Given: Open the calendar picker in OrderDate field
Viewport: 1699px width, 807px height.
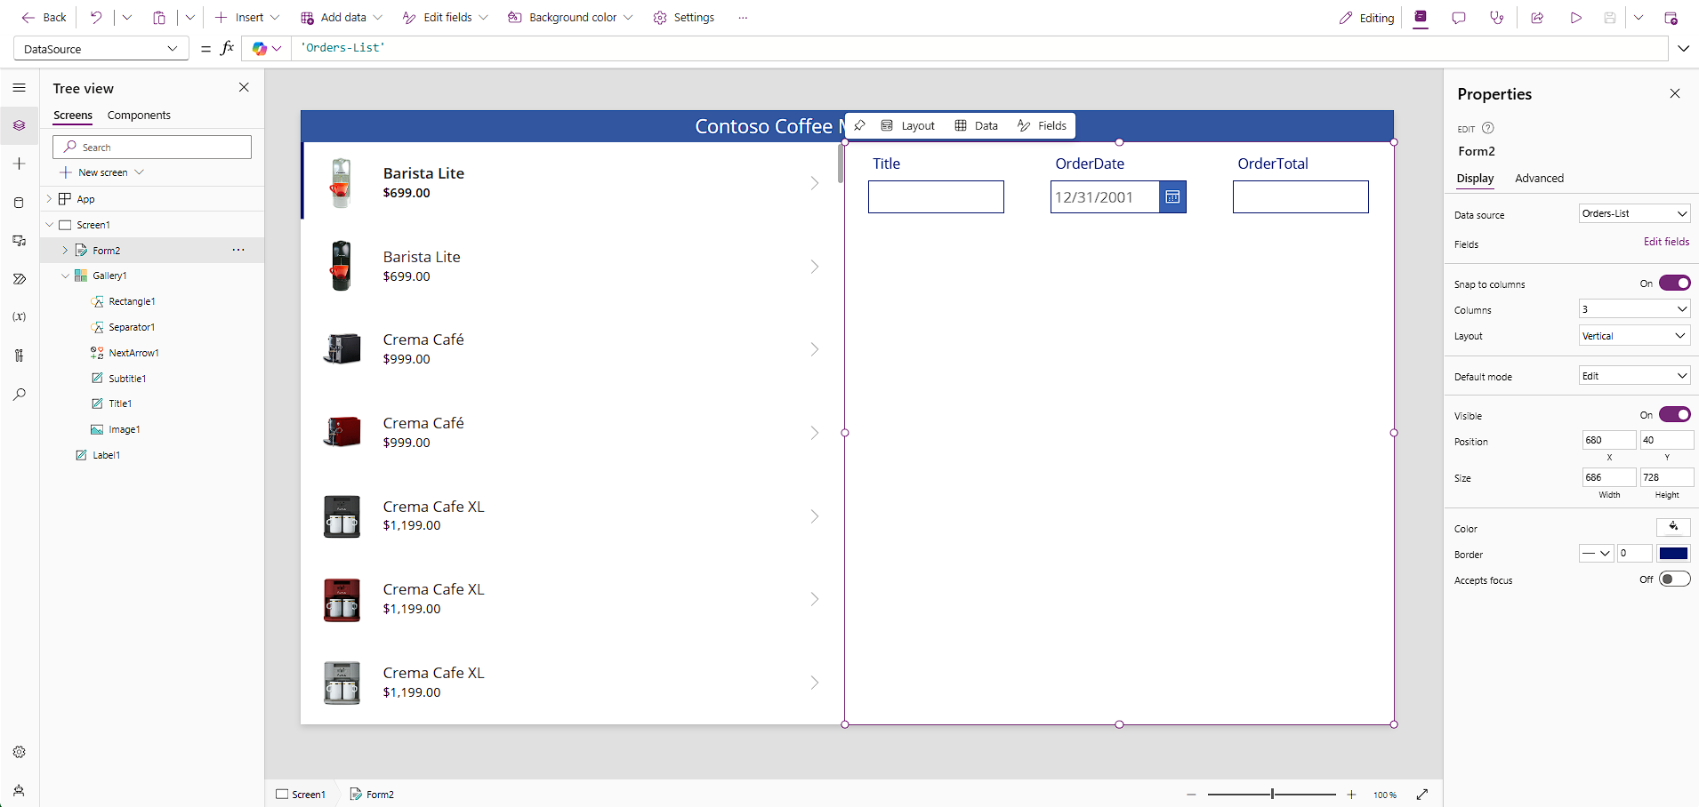Looking at the screenshot, I should (1172, 197).
